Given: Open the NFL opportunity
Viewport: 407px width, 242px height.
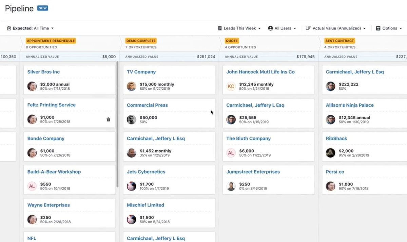Looking at the screenshot, I should pos(32,238).
